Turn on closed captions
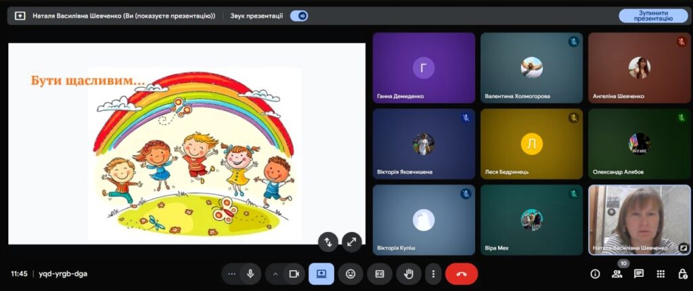 pos(380,273)
